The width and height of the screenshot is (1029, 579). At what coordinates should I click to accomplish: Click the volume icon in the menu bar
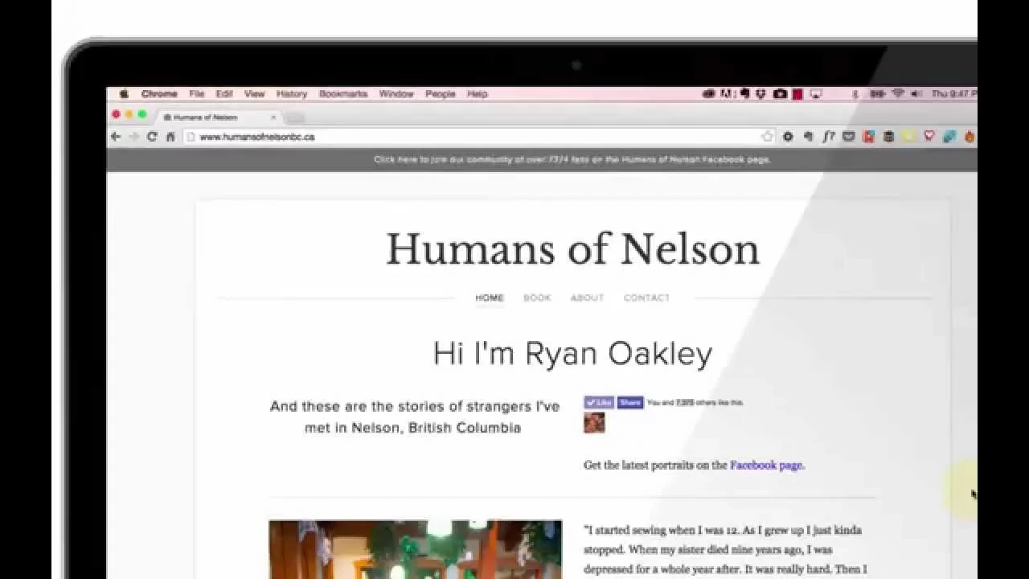pyautogui.click(x=916, y=94)
